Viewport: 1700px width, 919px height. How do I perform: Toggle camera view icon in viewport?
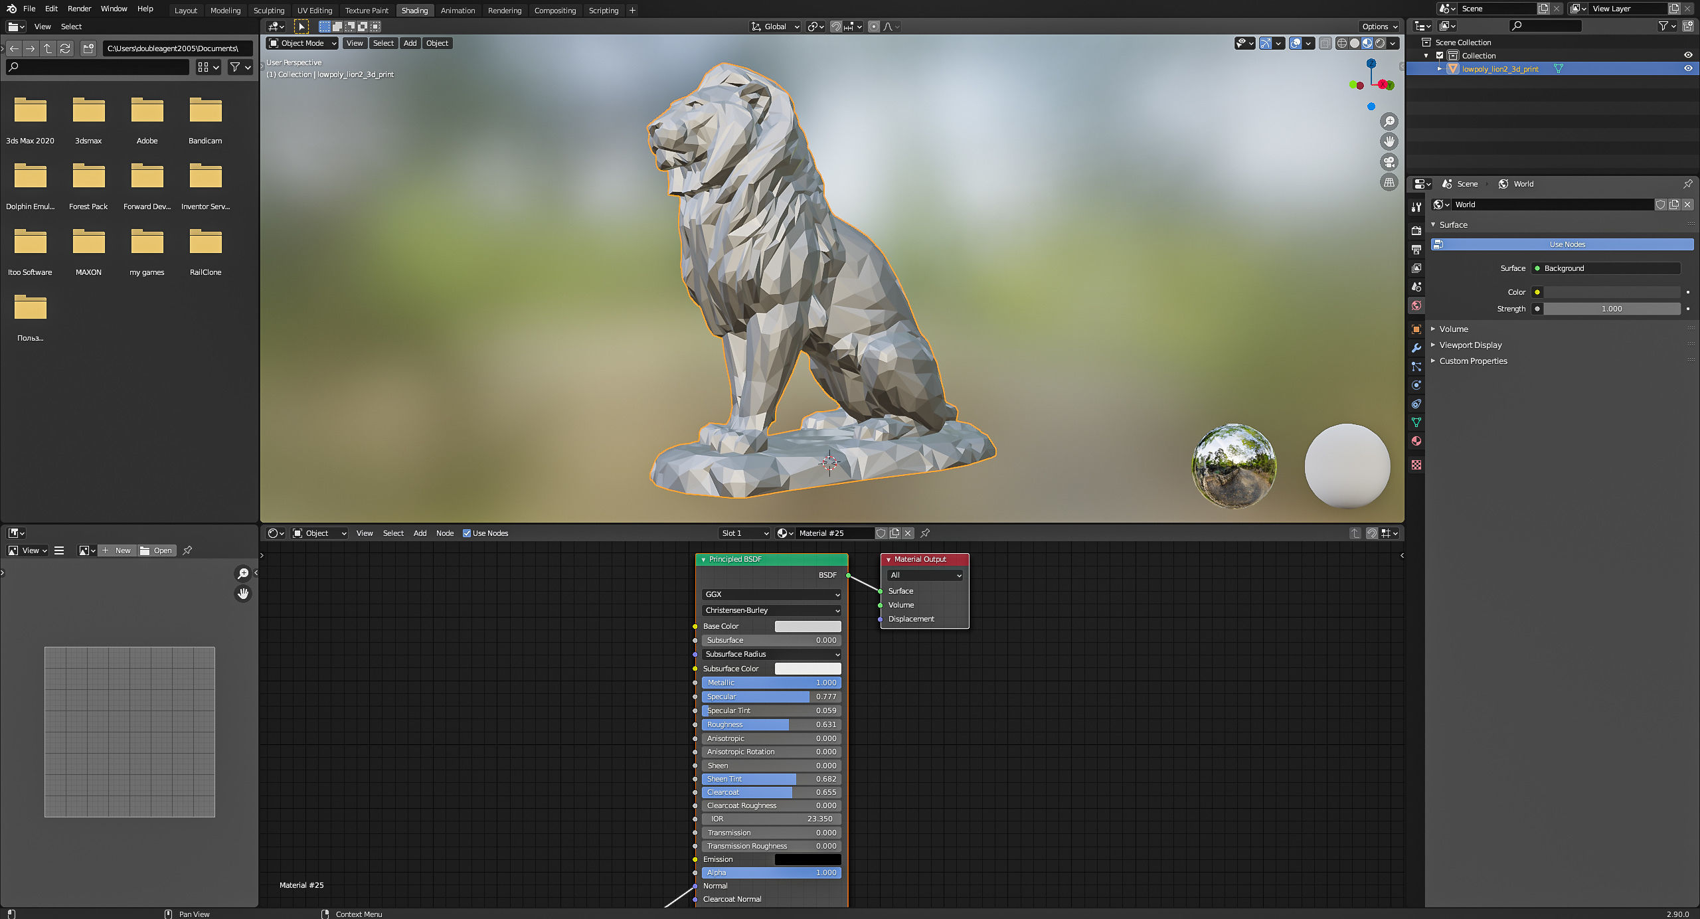[1389, 162]
